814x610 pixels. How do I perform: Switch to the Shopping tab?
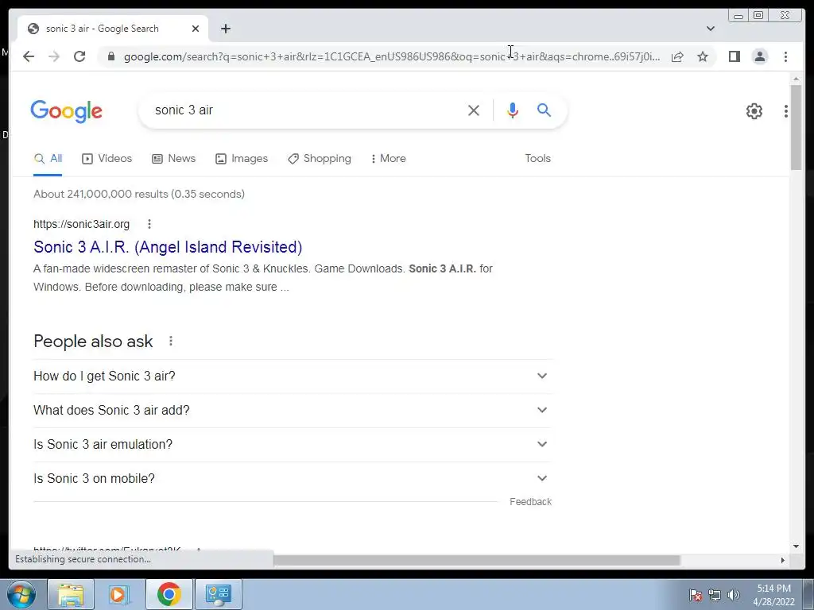tap(320, 159)
